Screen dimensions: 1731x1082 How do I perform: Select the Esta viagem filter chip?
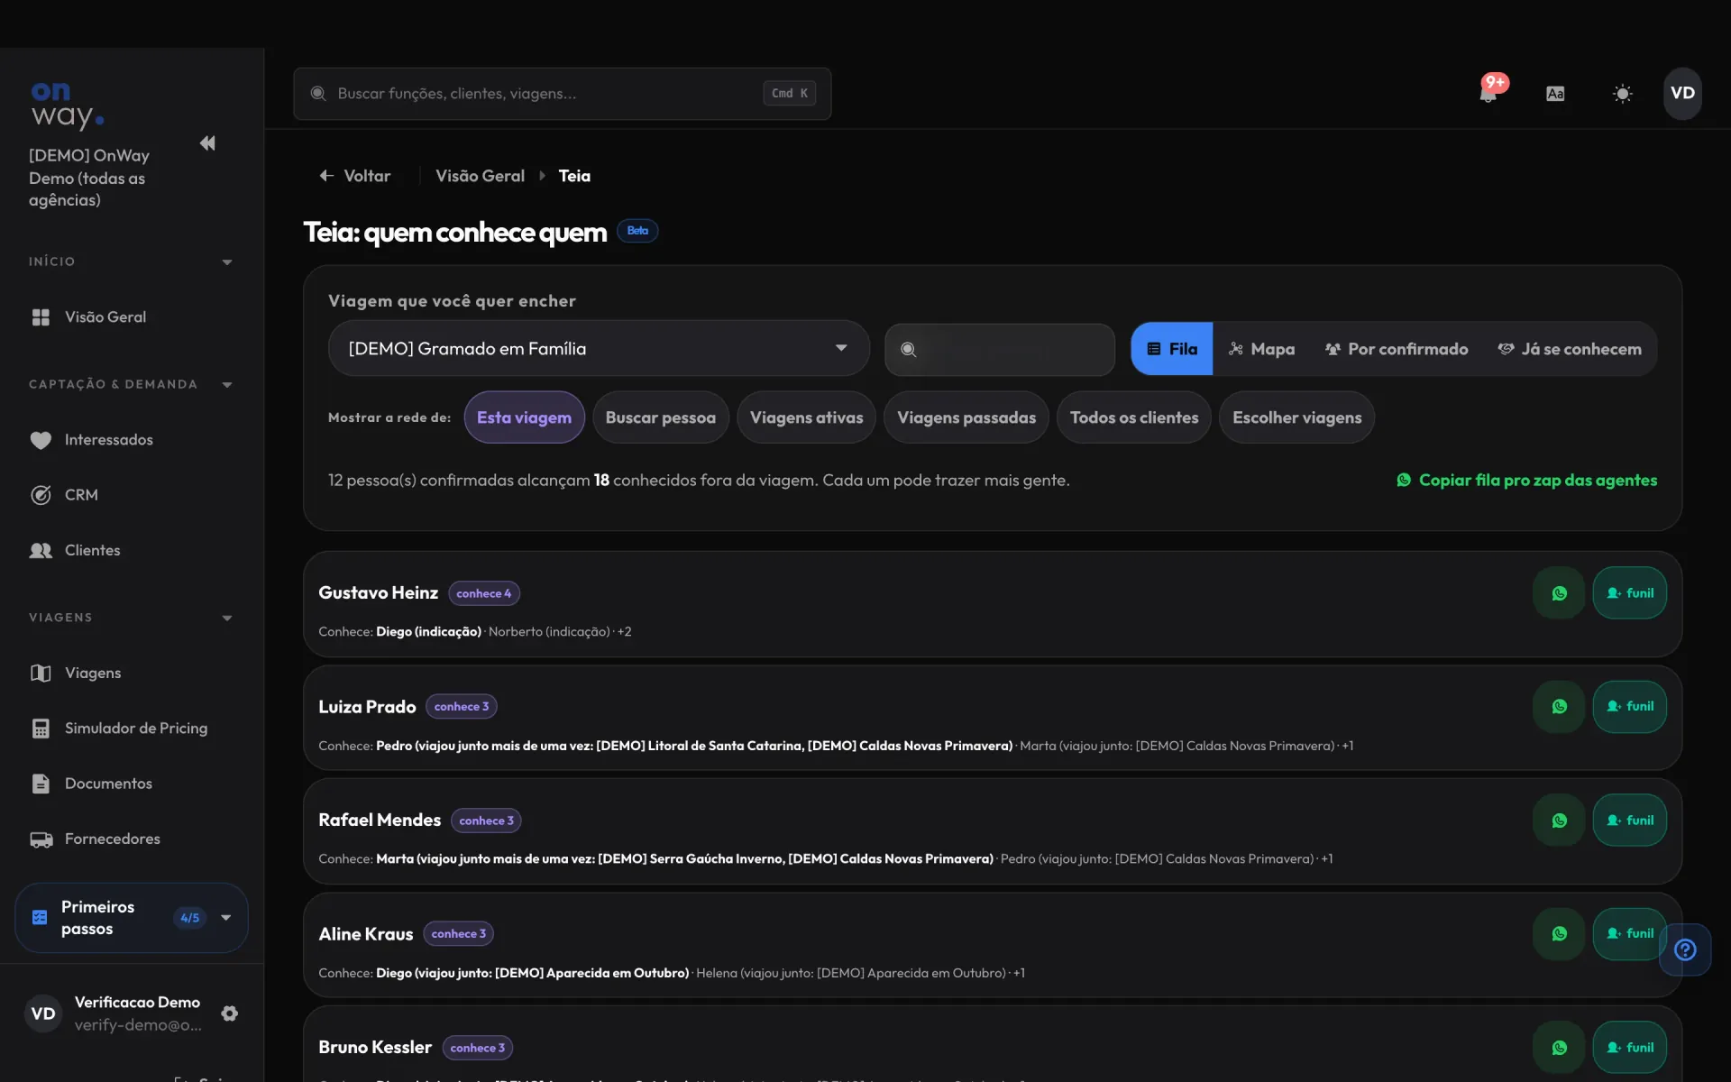coord(524,417)
